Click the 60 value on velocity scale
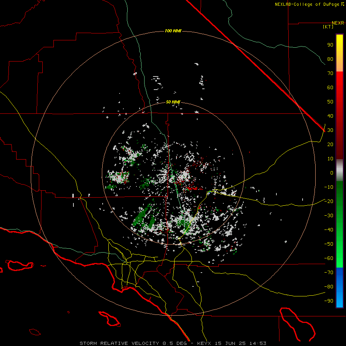 tap(330, 88)
